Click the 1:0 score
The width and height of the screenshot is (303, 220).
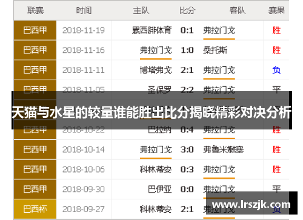(x=187, y=50)
